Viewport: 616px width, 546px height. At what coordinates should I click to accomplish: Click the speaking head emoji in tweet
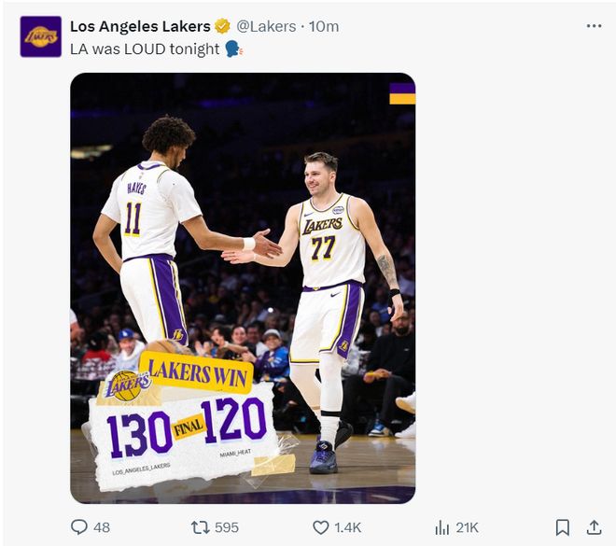tap(233, 49)
